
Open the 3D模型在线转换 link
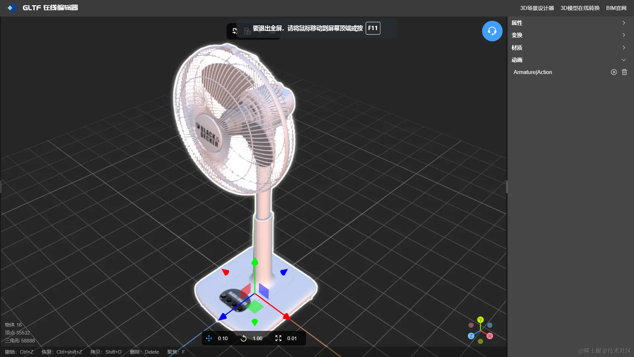(x=580, y=8)
